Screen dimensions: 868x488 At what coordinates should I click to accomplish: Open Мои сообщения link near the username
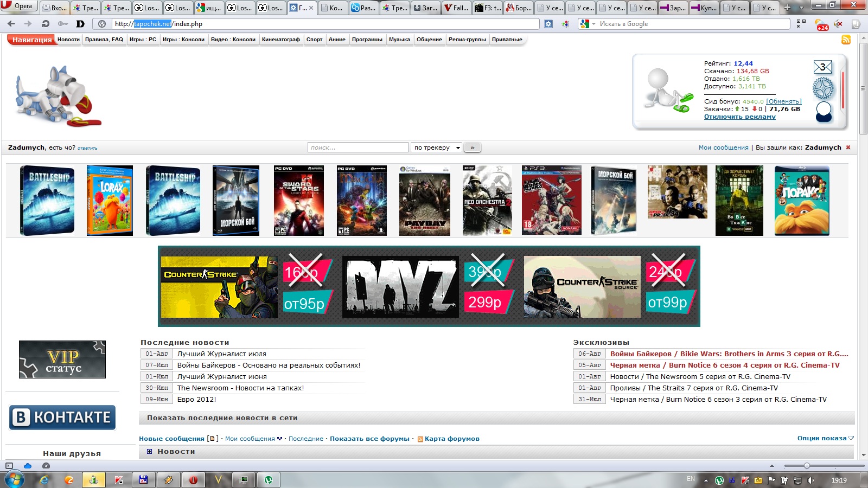(x=724, y=147)
